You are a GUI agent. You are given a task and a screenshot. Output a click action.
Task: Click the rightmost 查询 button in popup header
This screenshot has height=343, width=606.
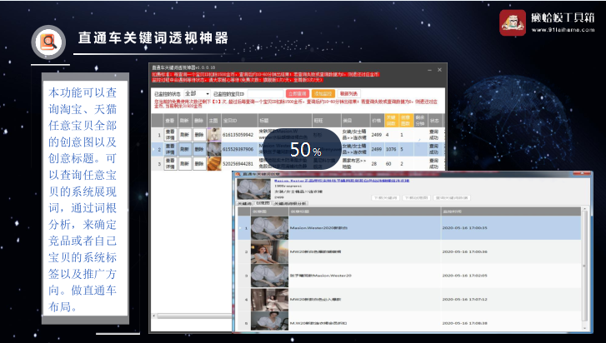(x=452, y=197)
